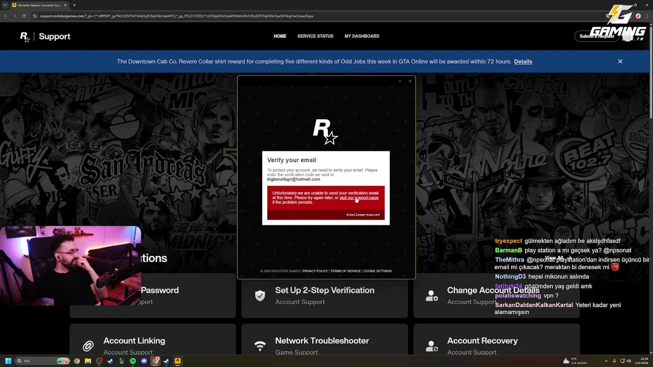Click the #challenge-expired error code text
Viewport: 653px width, 367px height.
click(363, 215)
